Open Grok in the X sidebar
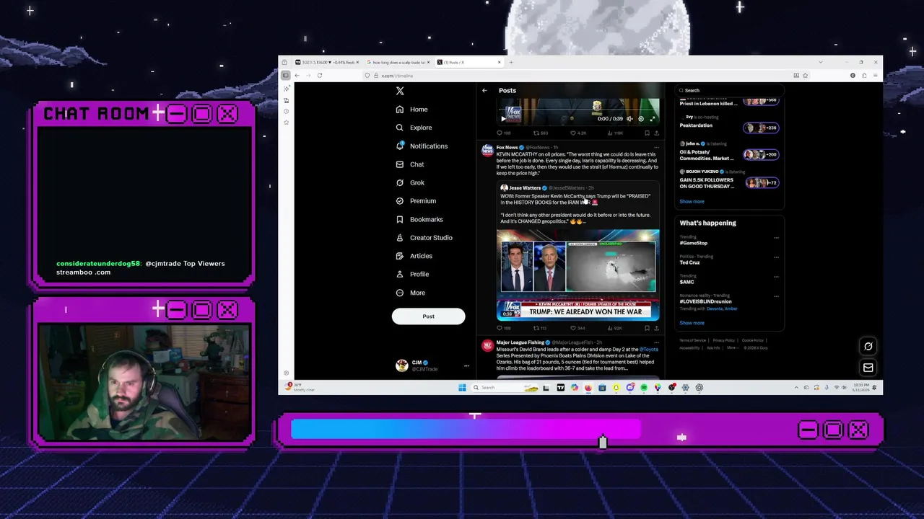The height and width of the screenshot is (519, 924). click(410, 183)
